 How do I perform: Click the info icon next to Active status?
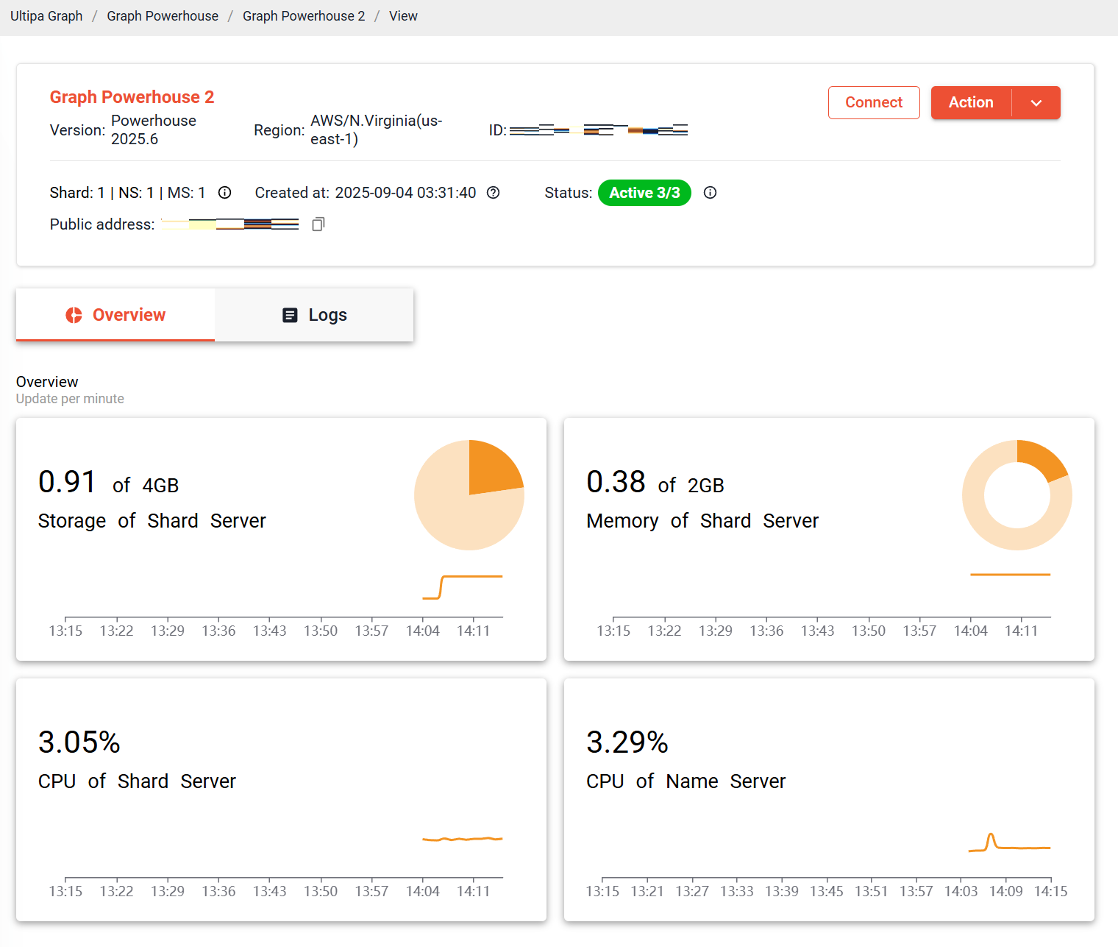point(710,193)
